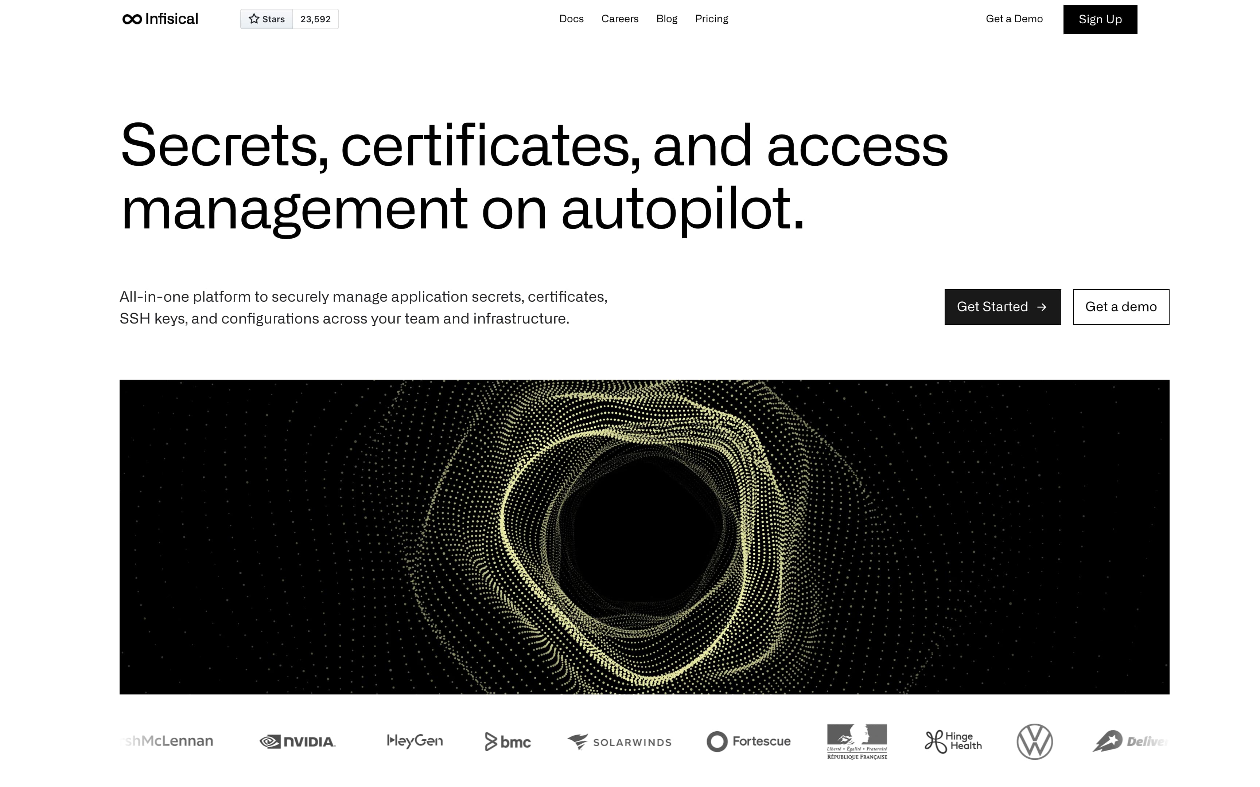Screen dimensions: 1260x787
Task: Click the Fortescue logo
Action: pyautogui.click(x=748, y=741)
